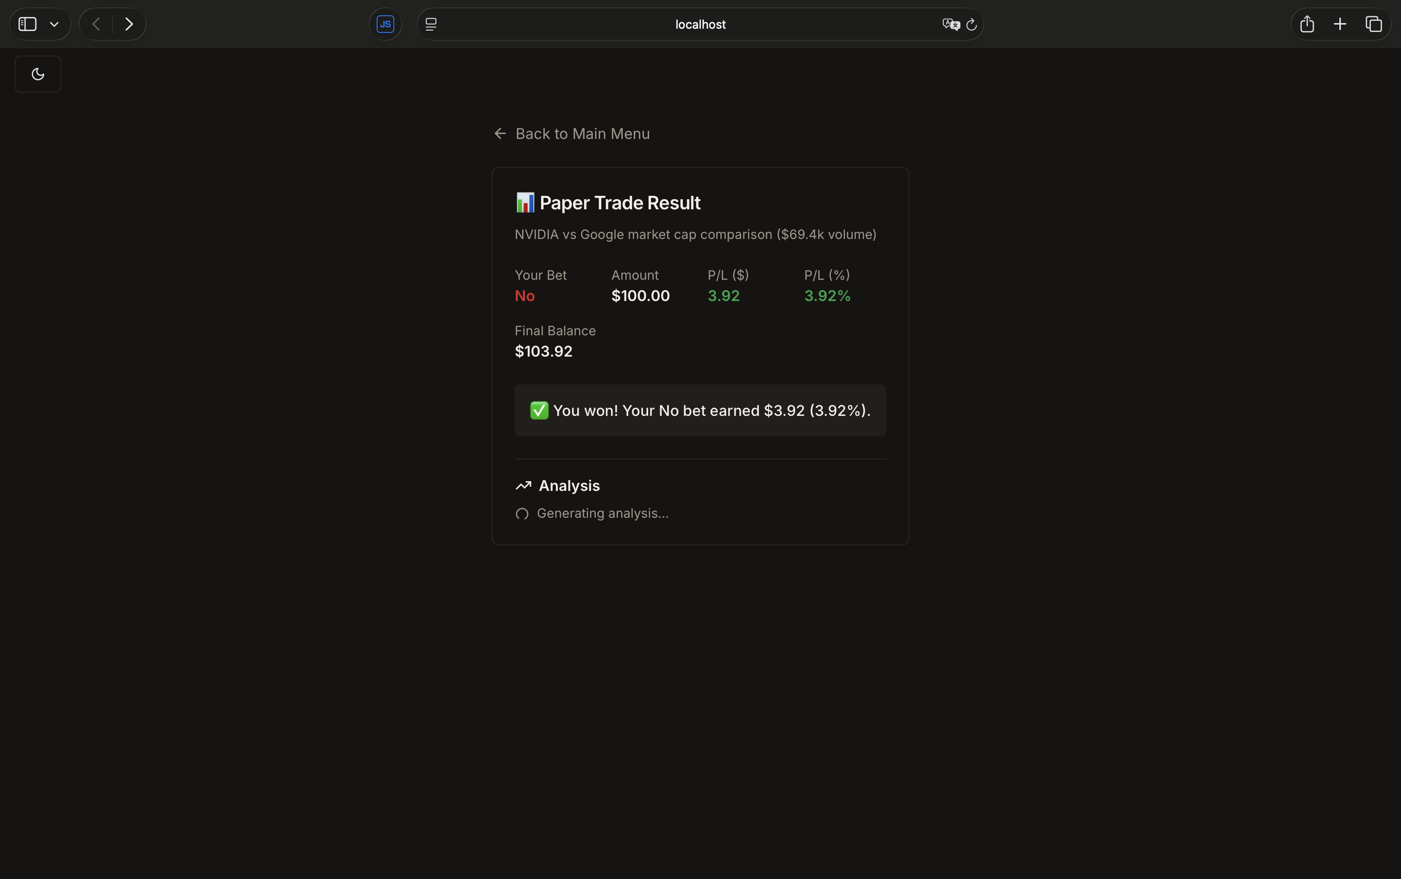The image size is (1401, 879).
Task: Click back arrow beside Main Menu
Action: tap(500, 134)
